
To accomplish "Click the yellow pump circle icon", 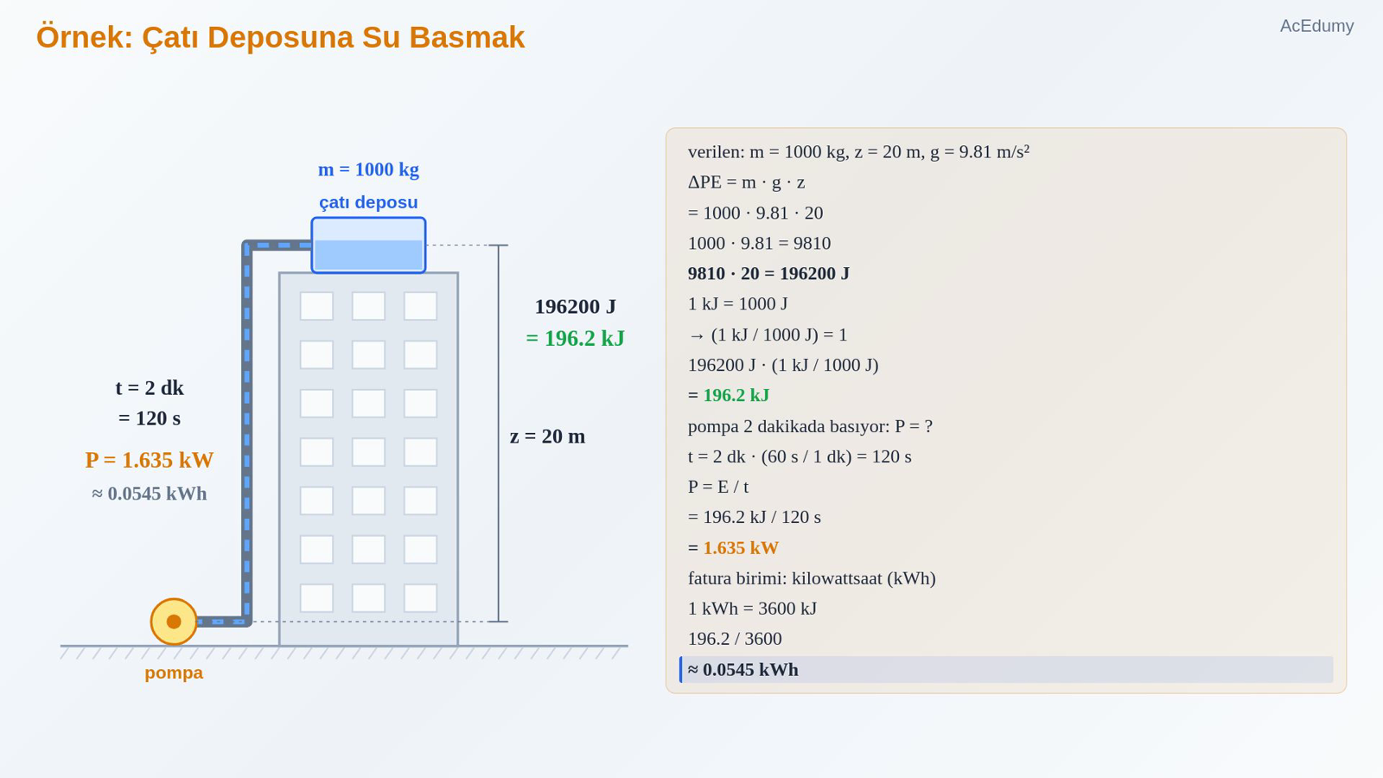I will click(174, 622).
